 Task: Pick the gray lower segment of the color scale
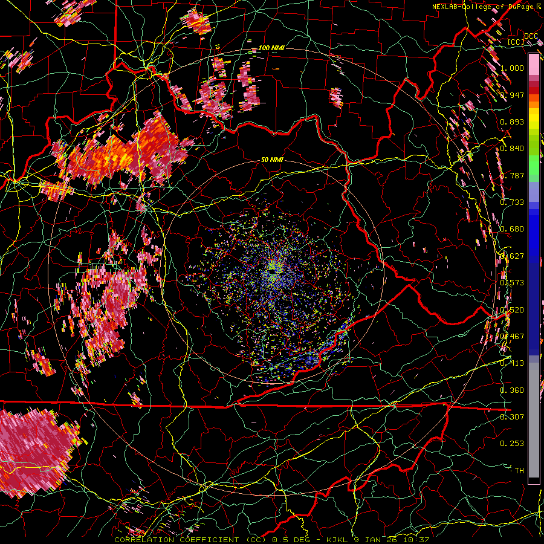(x=534, y=420)
